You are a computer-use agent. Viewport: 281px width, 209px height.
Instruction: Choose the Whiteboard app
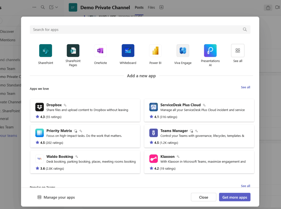tap(128, 51)
